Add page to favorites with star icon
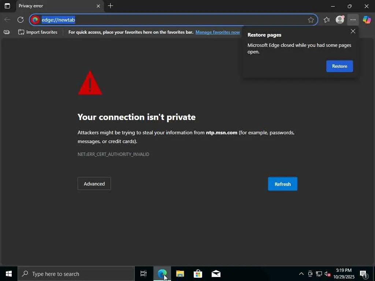Viewport: 375px width, 281px height. 311,20
